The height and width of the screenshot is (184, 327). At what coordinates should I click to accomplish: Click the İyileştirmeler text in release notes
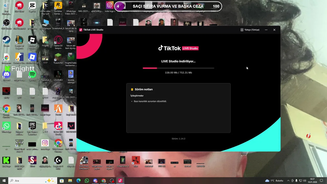(137, 96)
